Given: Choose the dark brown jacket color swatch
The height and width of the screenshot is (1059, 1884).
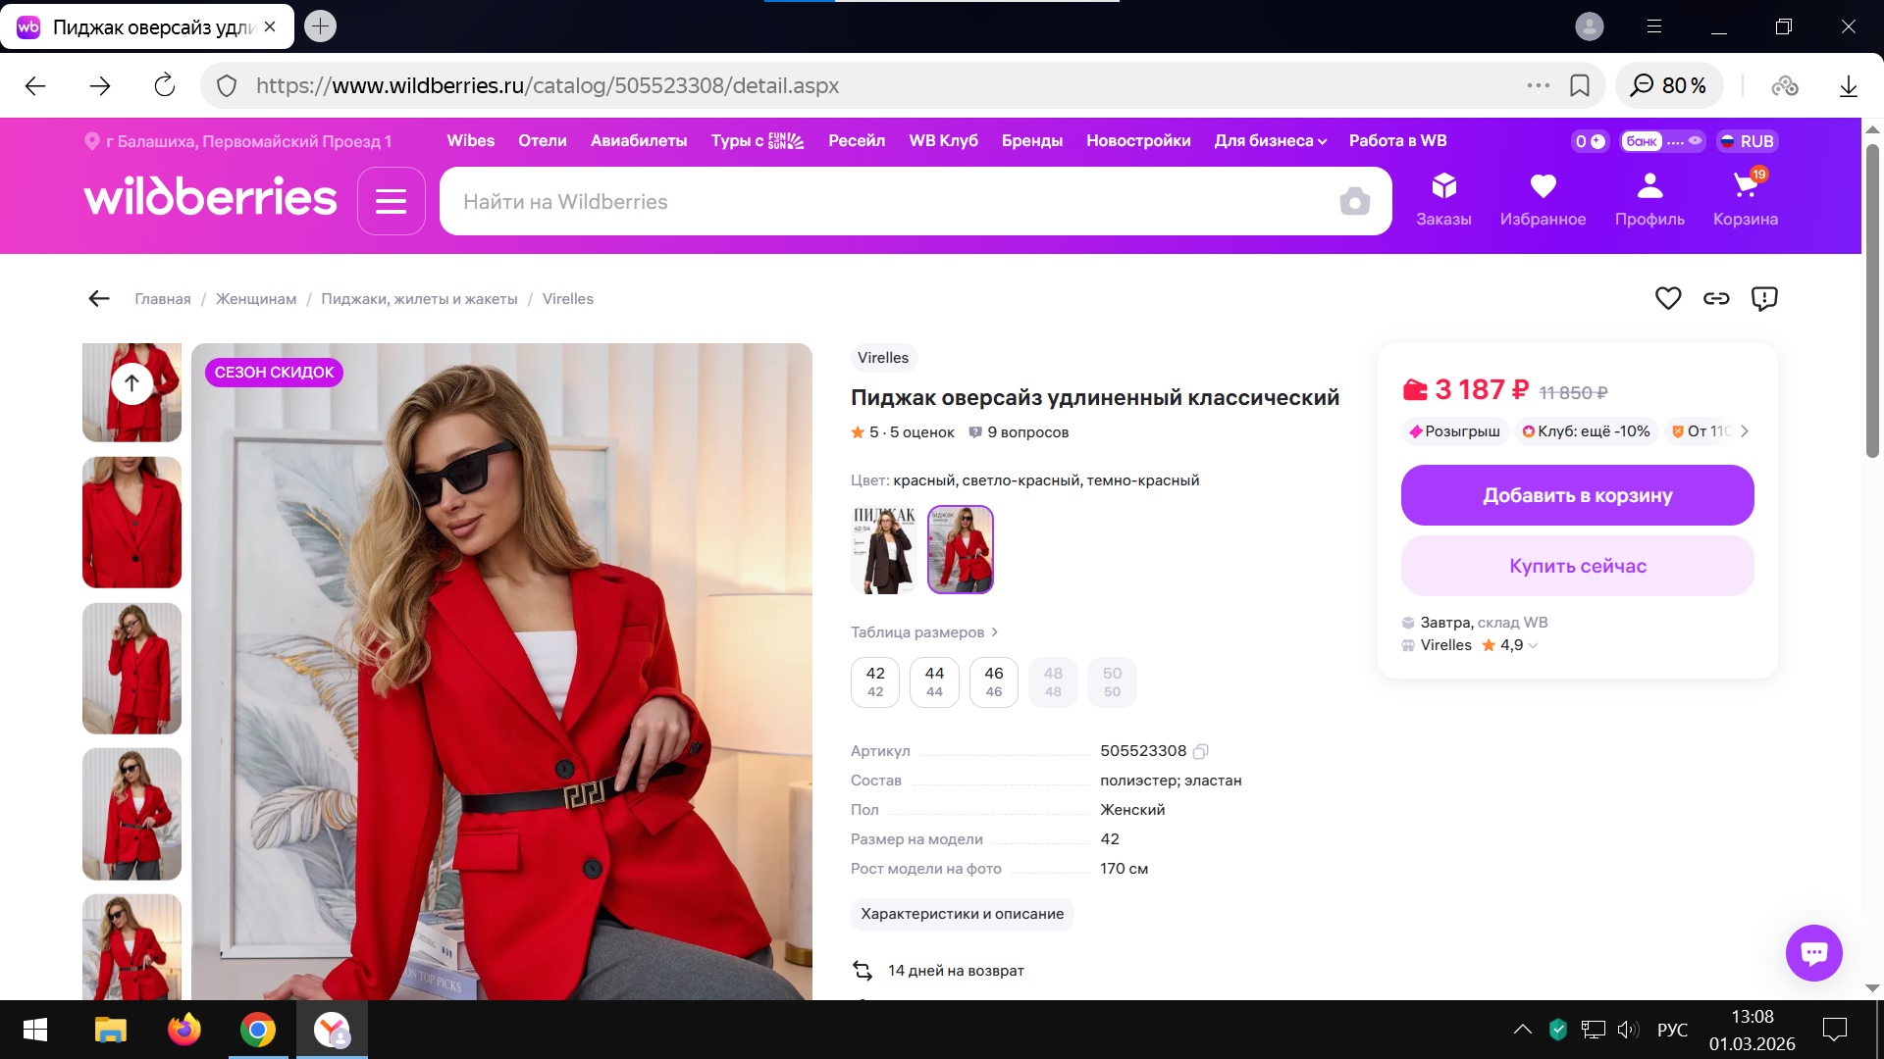Looking at the screenshot, I should (884, 549).
